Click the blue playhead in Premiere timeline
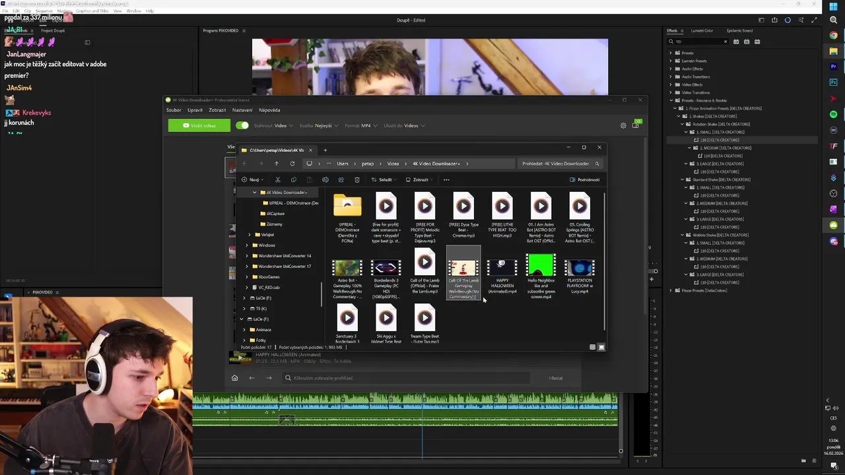 (x=422, y=426)
